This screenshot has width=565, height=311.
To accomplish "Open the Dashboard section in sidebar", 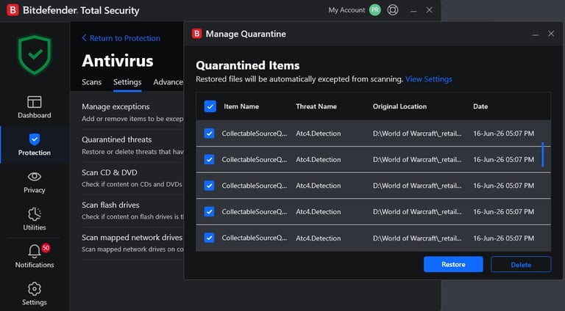I will click(35, 107).
